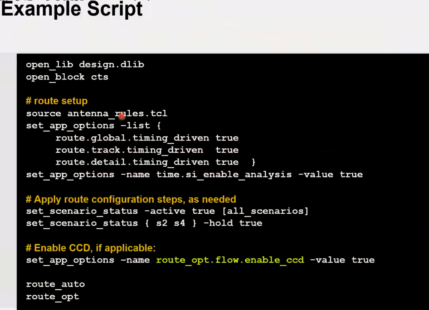Screen dimensions: 429x310
Task: Click the source antenna_rules.tcl command
Action: [96, 113]
